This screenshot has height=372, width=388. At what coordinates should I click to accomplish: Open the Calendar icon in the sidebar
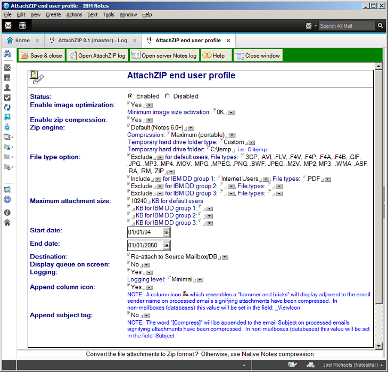tap(7, 77)
